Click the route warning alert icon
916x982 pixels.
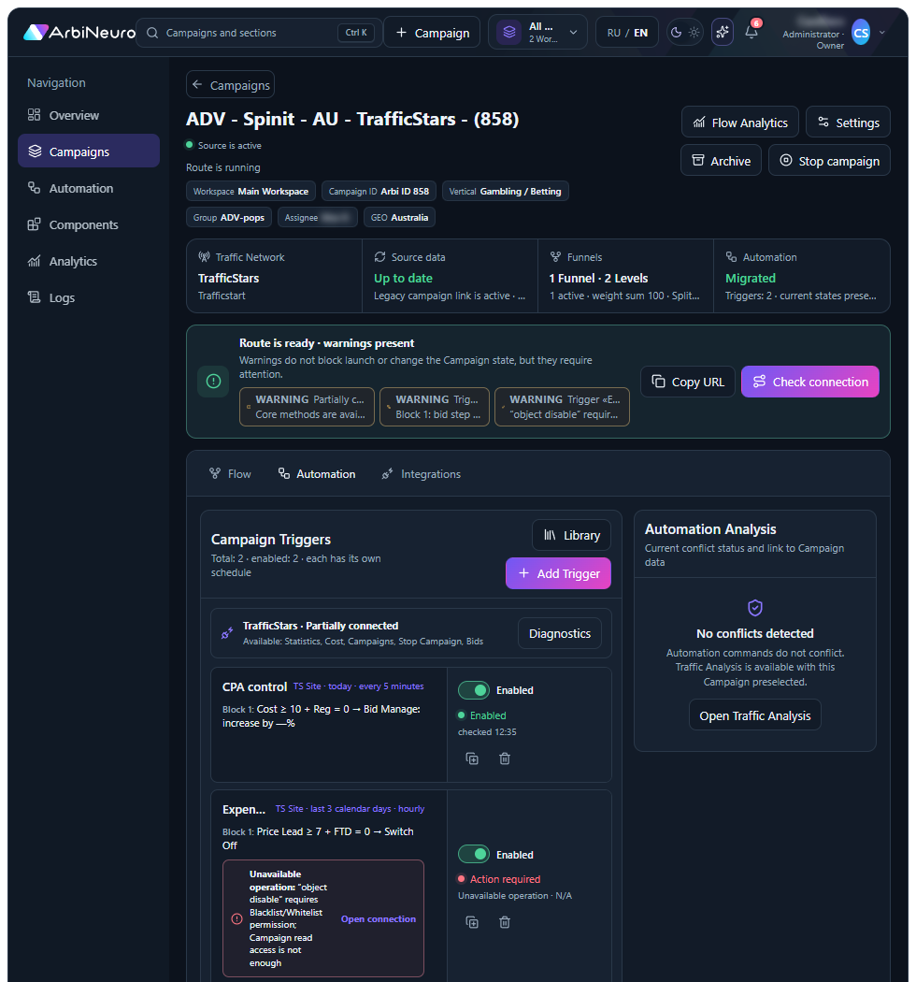213,381
